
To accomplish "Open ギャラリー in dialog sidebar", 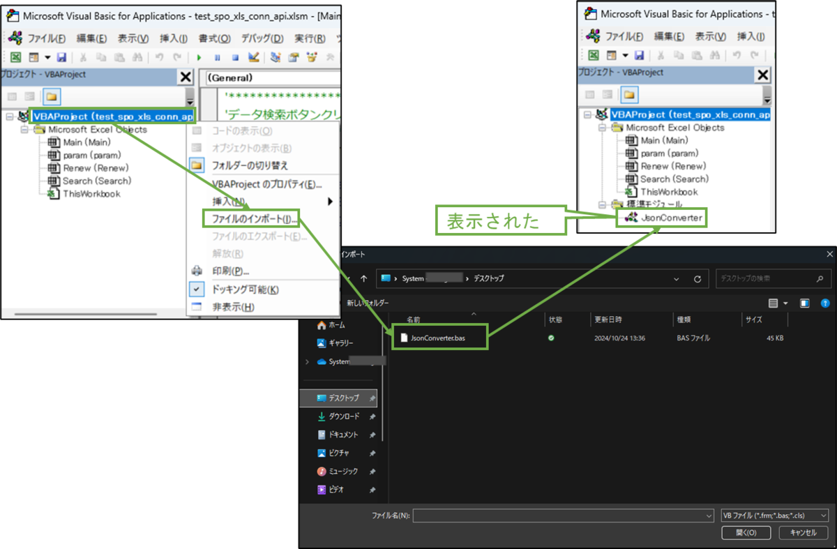I will pyautogui.click(x=335, y=343).
